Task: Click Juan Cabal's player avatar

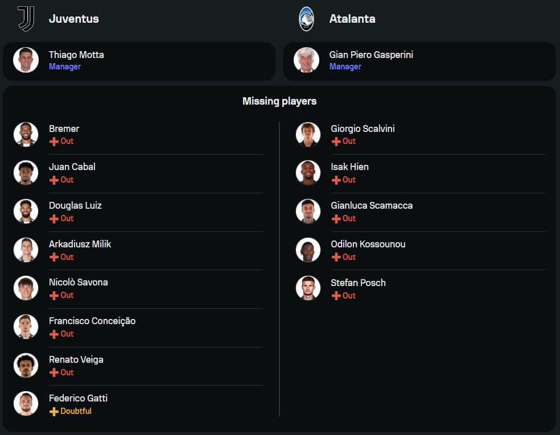Action: (26, 173)
